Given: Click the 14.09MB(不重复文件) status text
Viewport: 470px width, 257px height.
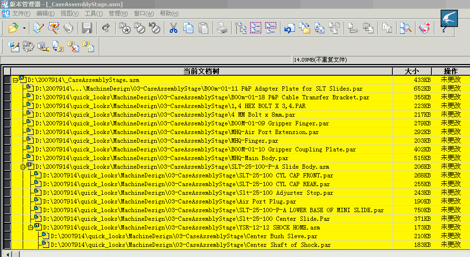Looking at the screenshot, I should tap(320, 60).
